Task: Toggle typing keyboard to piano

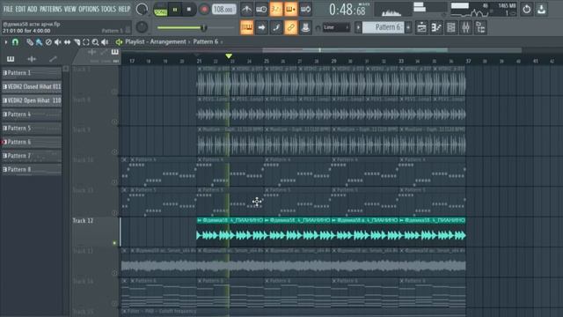Action: pyautogui.click(x=246, y=27)
